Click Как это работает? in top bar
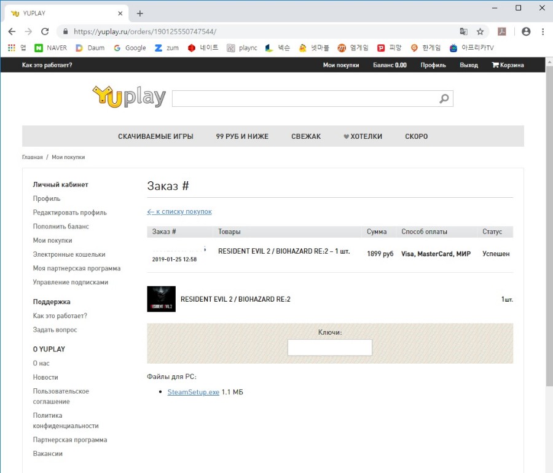This screenshot has height=473, width=553. pos(47,65)
